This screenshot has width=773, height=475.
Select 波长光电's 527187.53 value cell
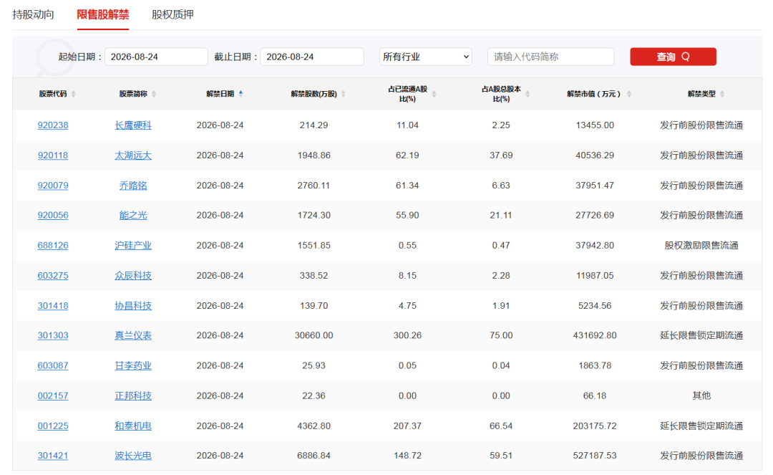(x=595, y=456)
